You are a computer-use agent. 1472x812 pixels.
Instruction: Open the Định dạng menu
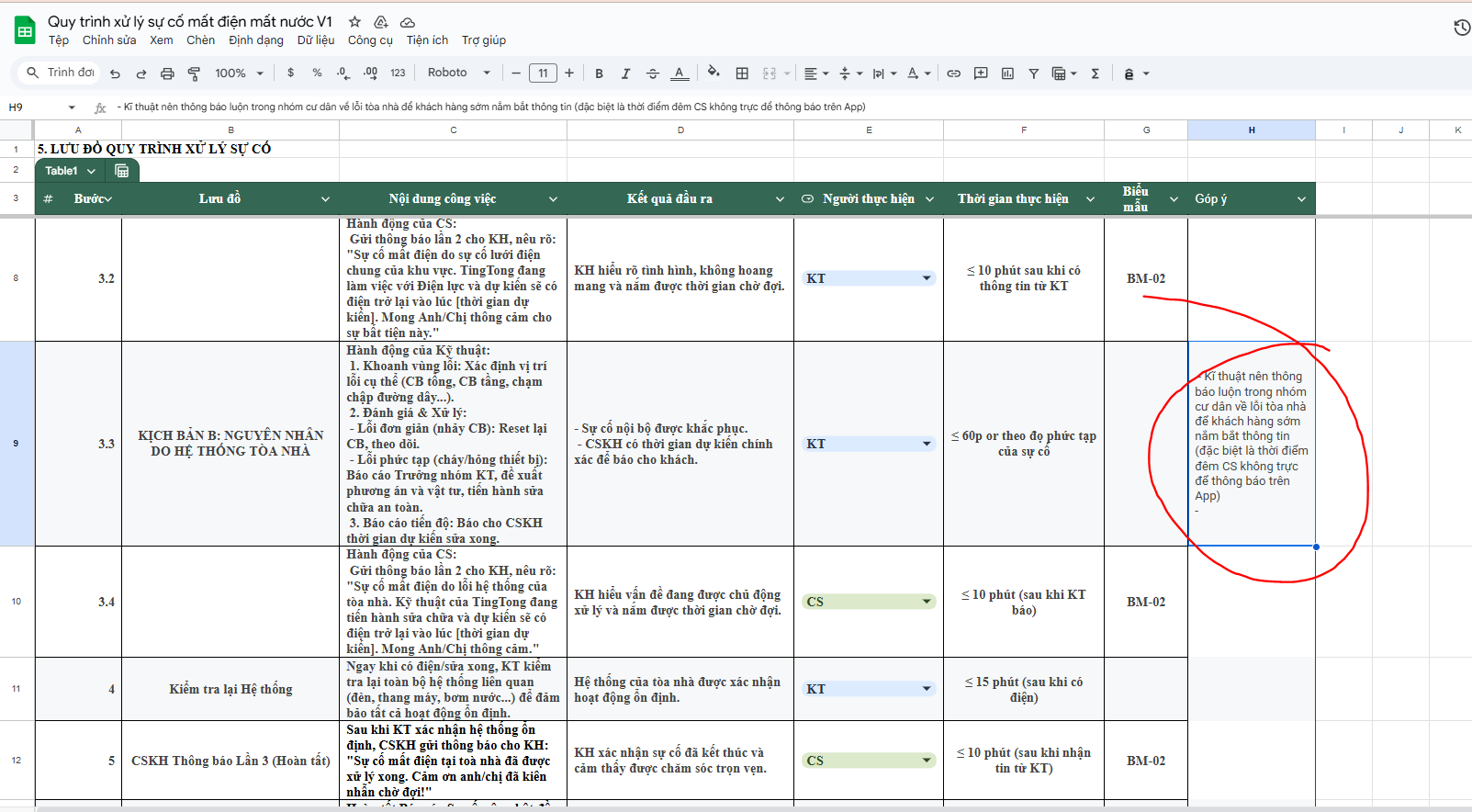(x=255, y=40)
